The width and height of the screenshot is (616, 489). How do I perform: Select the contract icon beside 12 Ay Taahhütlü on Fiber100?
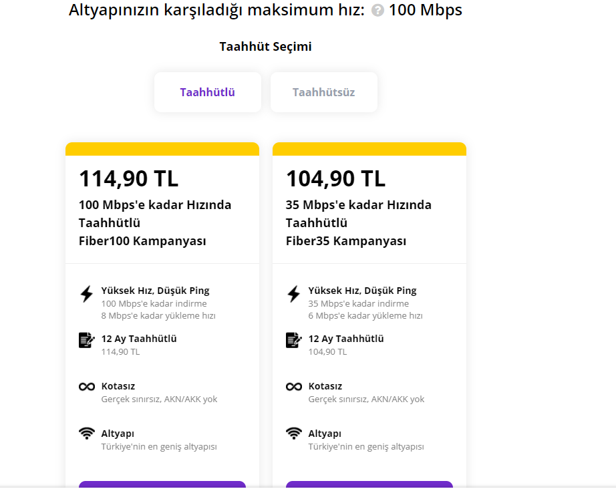click(87, 340)
